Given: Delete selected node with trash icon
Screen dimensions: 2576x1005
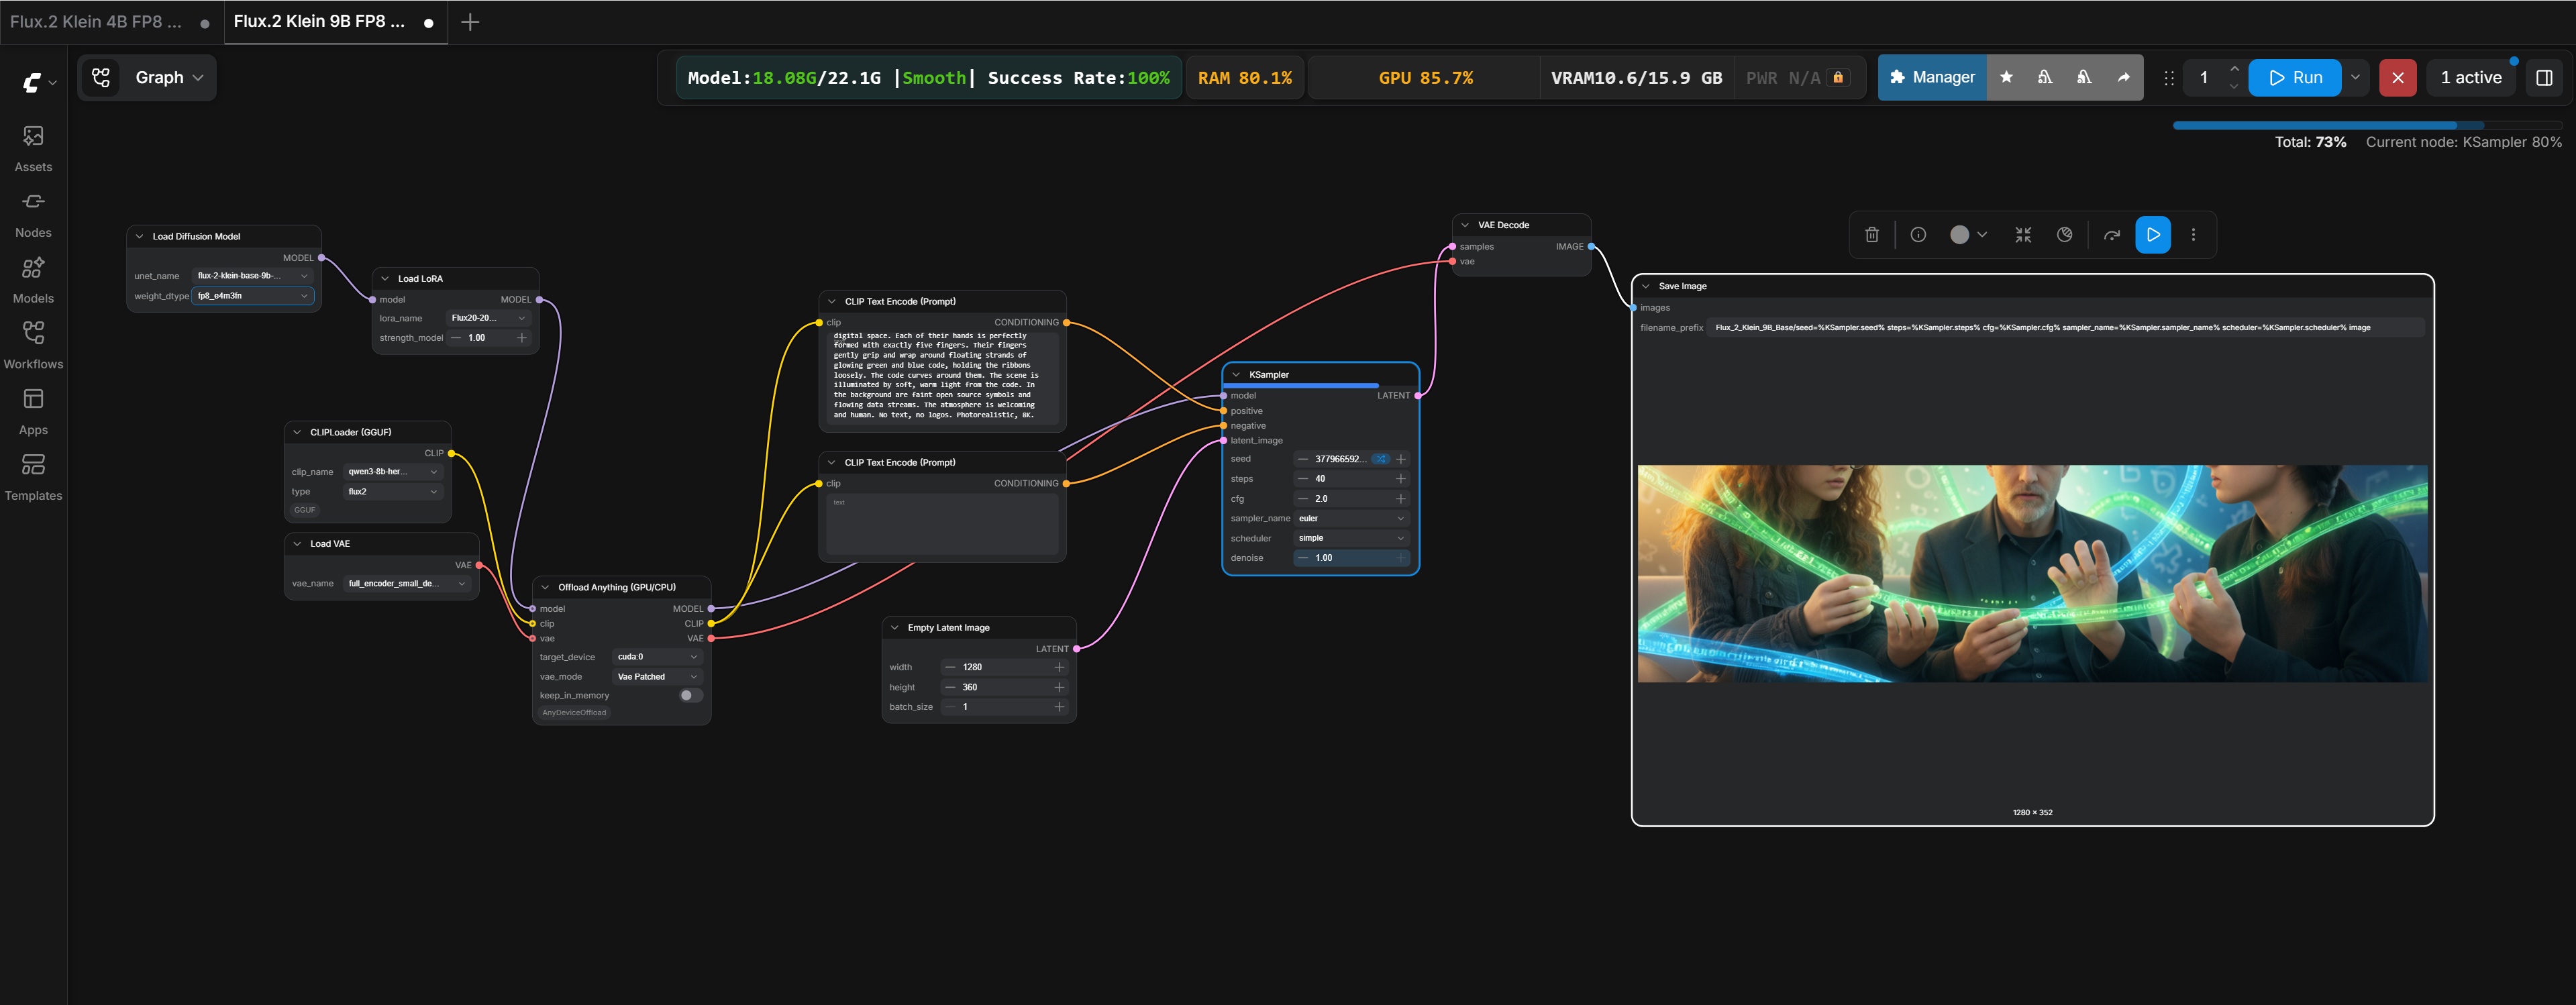Looking at the screenshot, I should [1871, 235].
